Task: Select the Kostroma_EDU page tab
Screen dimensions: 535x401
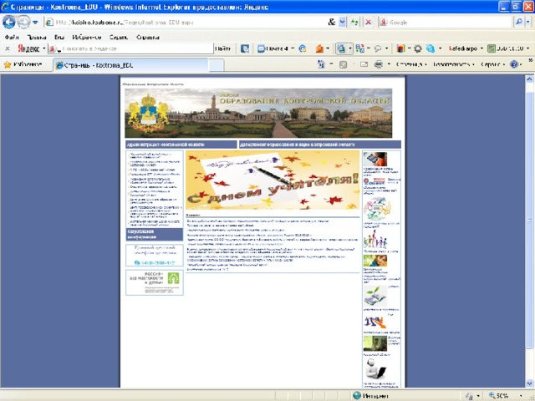Action: pyautogui.click(x=130, y=65)
